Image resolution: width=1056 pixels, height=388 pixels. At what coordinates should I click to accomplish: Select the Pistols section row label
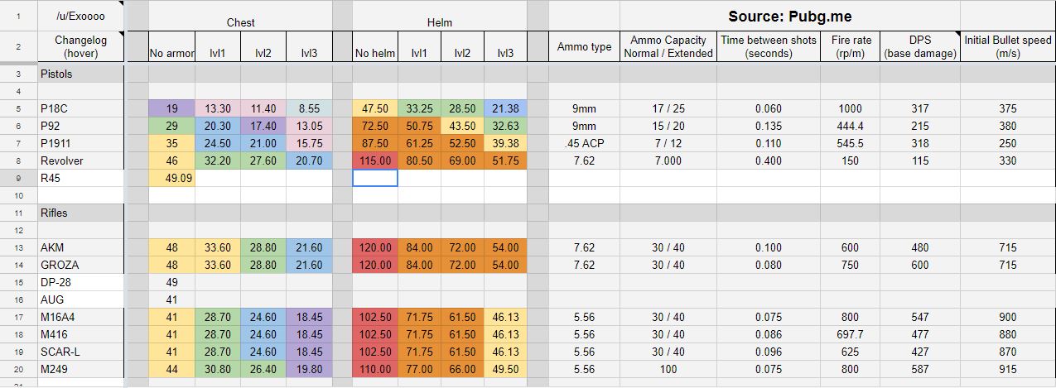tap(81, 74)
